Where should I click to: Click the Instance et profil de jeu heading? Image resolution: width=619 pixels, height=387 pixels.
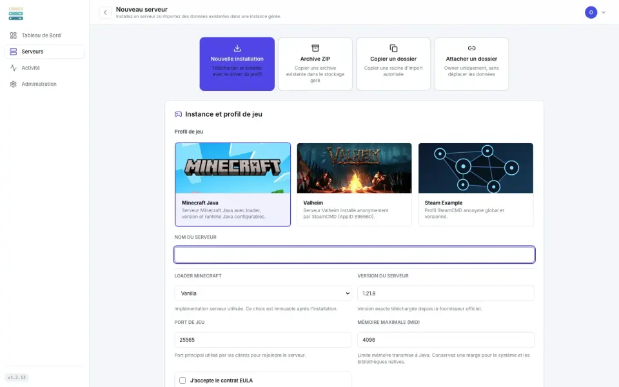pyautogui.click(x=224, y=114)
